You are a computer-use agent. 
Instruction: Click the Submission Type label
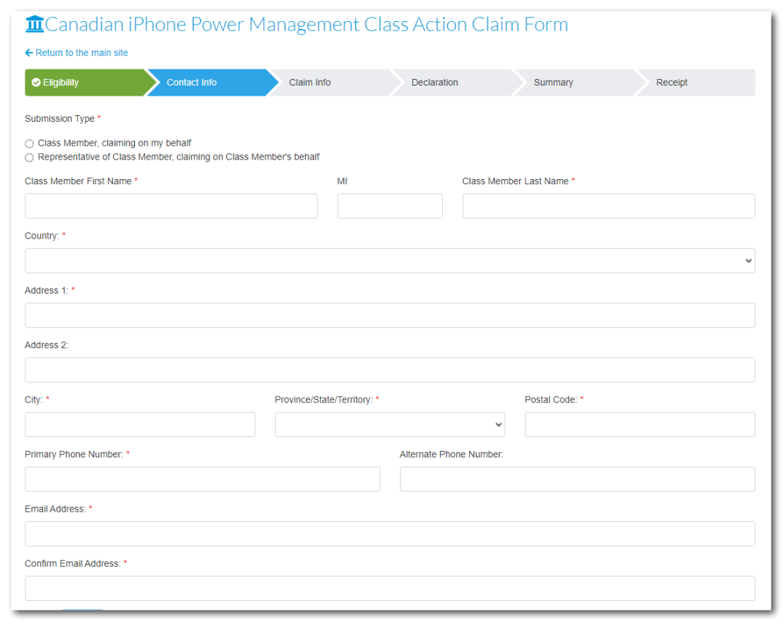click(x=59, y=119)
